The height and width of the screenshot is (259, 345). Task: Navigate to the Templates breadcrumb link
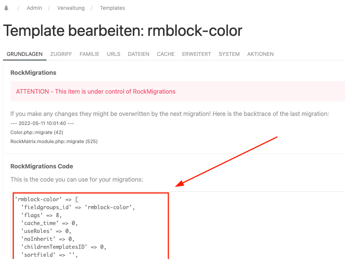[112, 8]
